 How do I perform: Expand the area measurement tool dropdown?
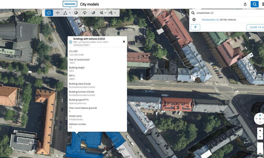(x=70, y=13)
